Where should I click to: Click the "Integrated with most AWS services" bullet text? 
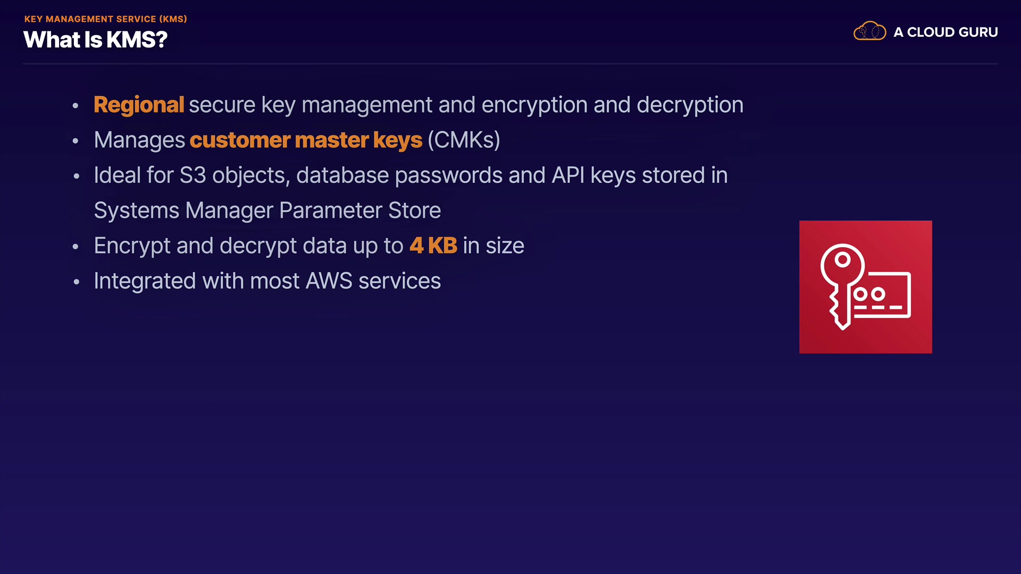click(267, 281)
